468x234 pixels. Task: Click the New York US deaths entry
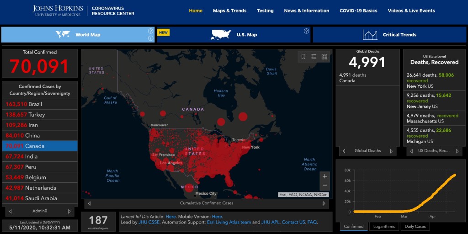coord(434,80)
